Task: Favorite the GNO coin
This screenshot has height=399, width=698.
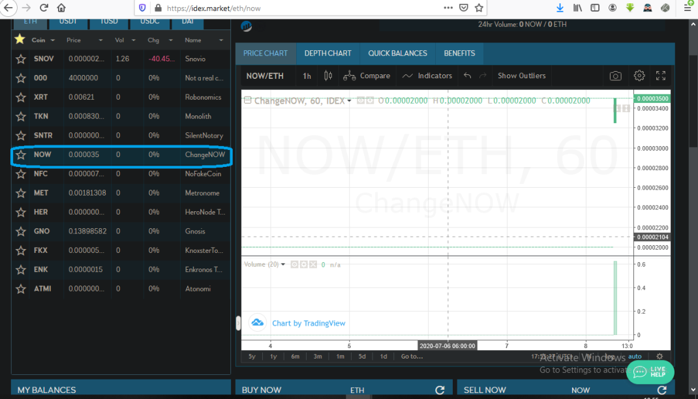Action: pyautogui.click(x=20, y=231)
